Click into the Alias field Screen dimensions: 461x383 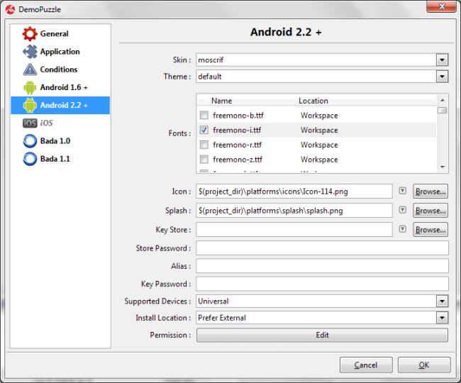coord(322,266)
